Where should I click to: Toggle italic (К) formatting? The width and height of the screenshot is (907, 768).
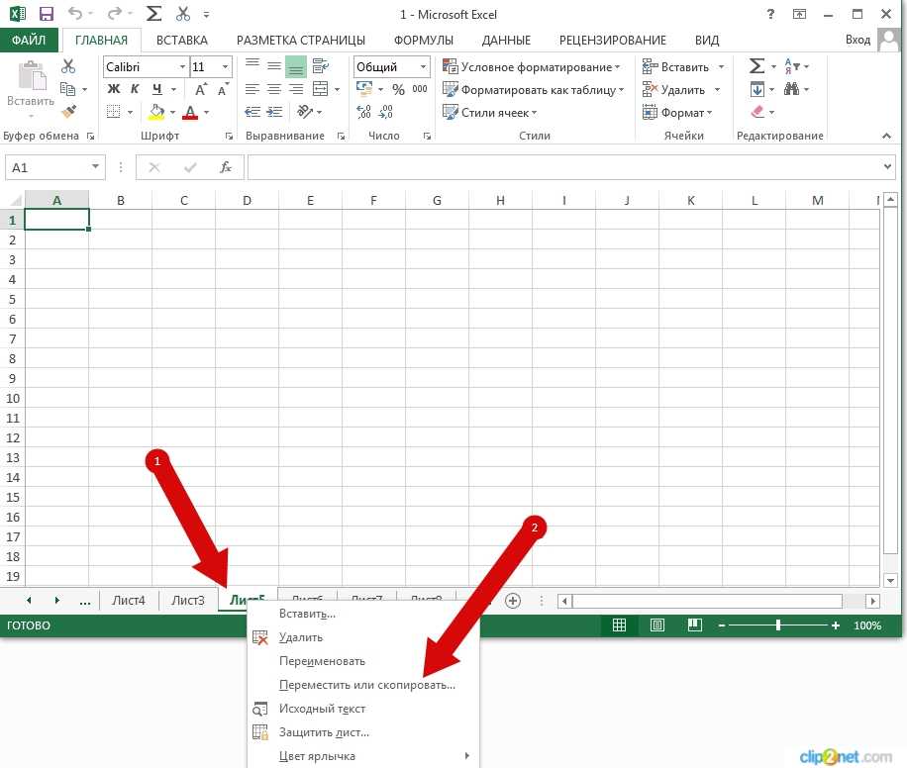tap(135, 89)
